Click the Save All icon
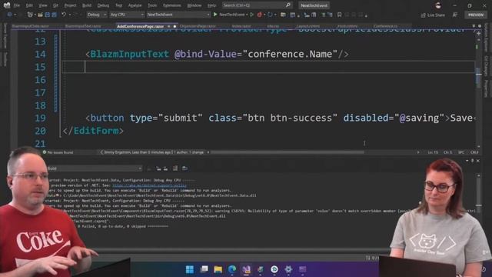This screenshot has height=277, width=492. tap(54, 15)
